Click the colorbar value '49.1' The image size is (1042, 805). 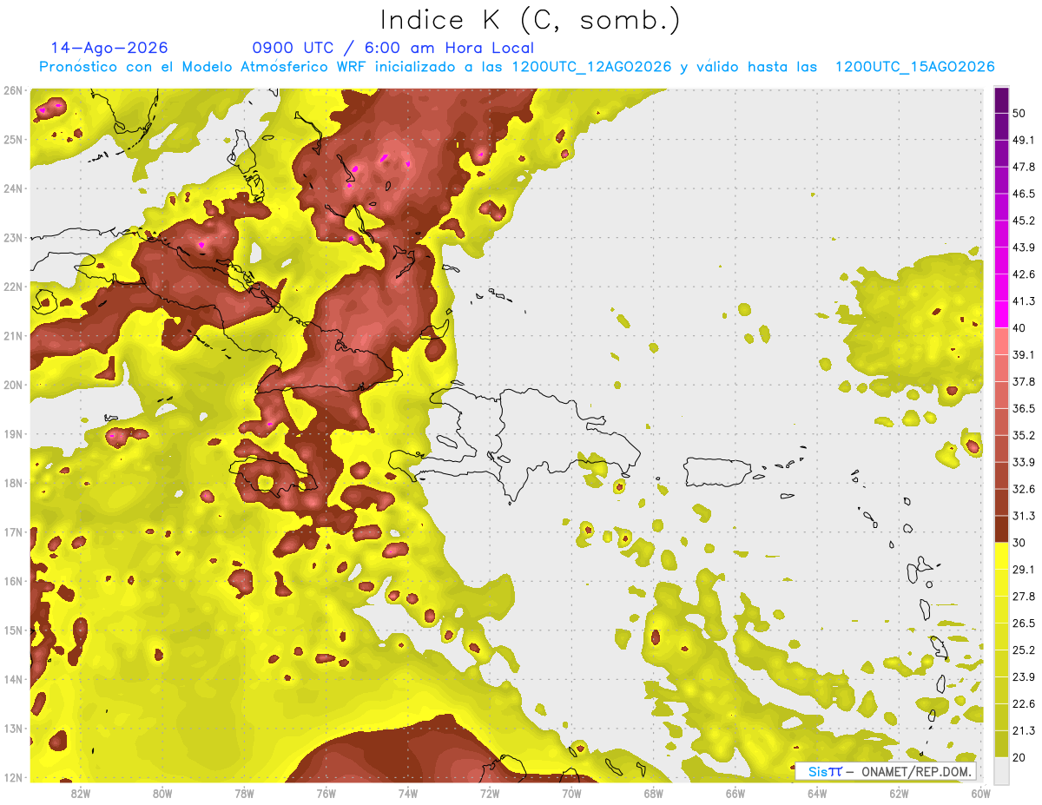[1024, 140]
